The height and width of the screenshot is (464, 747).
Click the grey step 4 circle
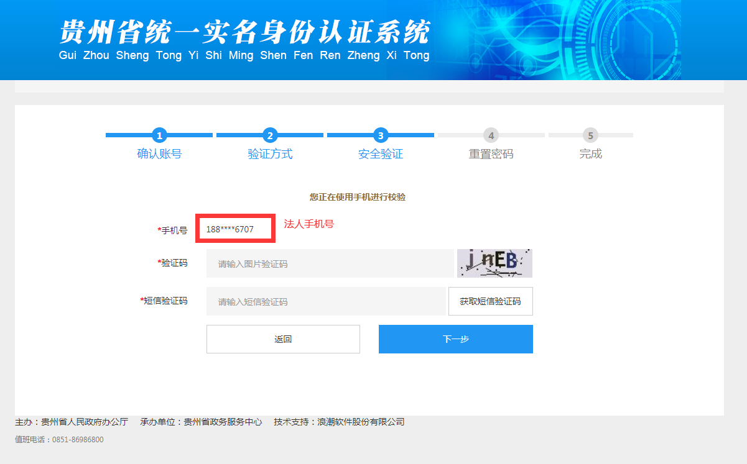pos(491,135)
